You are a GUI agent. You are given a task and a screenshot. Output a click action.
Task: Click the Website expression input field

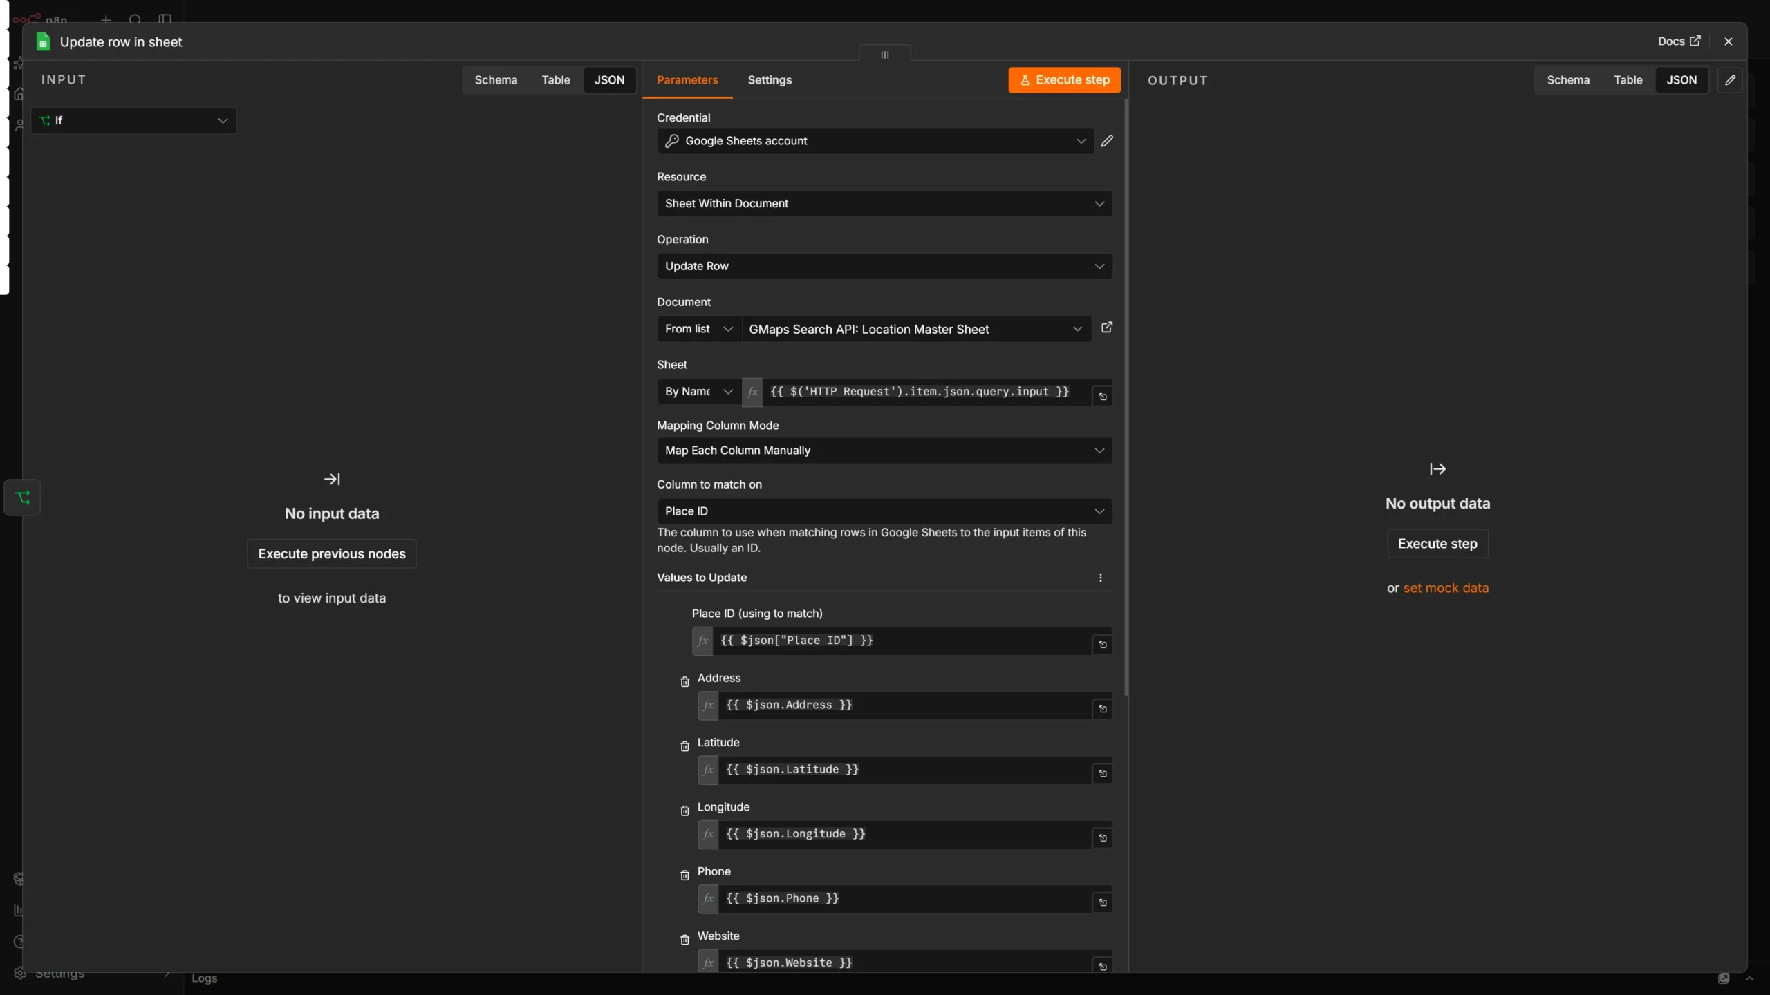(905, 963)
